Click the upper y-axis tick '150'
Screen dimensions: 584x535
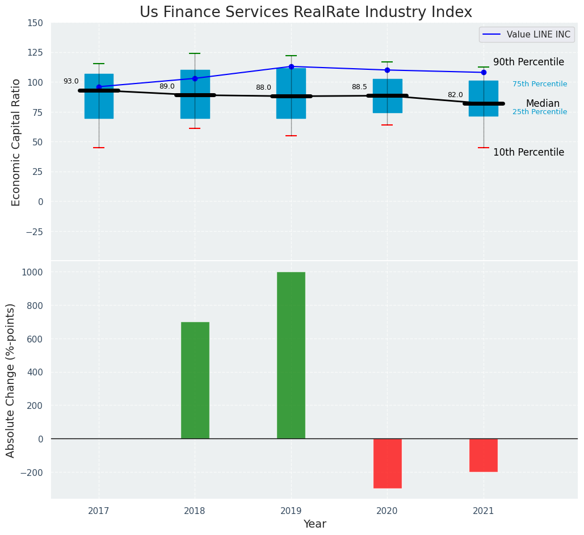click(35, 23)
